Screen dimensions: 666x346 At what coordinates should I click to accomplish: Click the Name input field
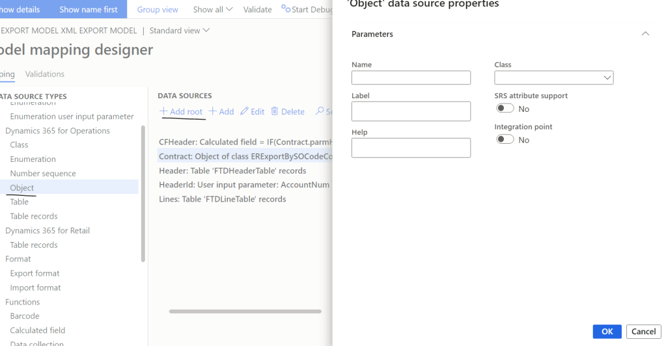point(411,78)
